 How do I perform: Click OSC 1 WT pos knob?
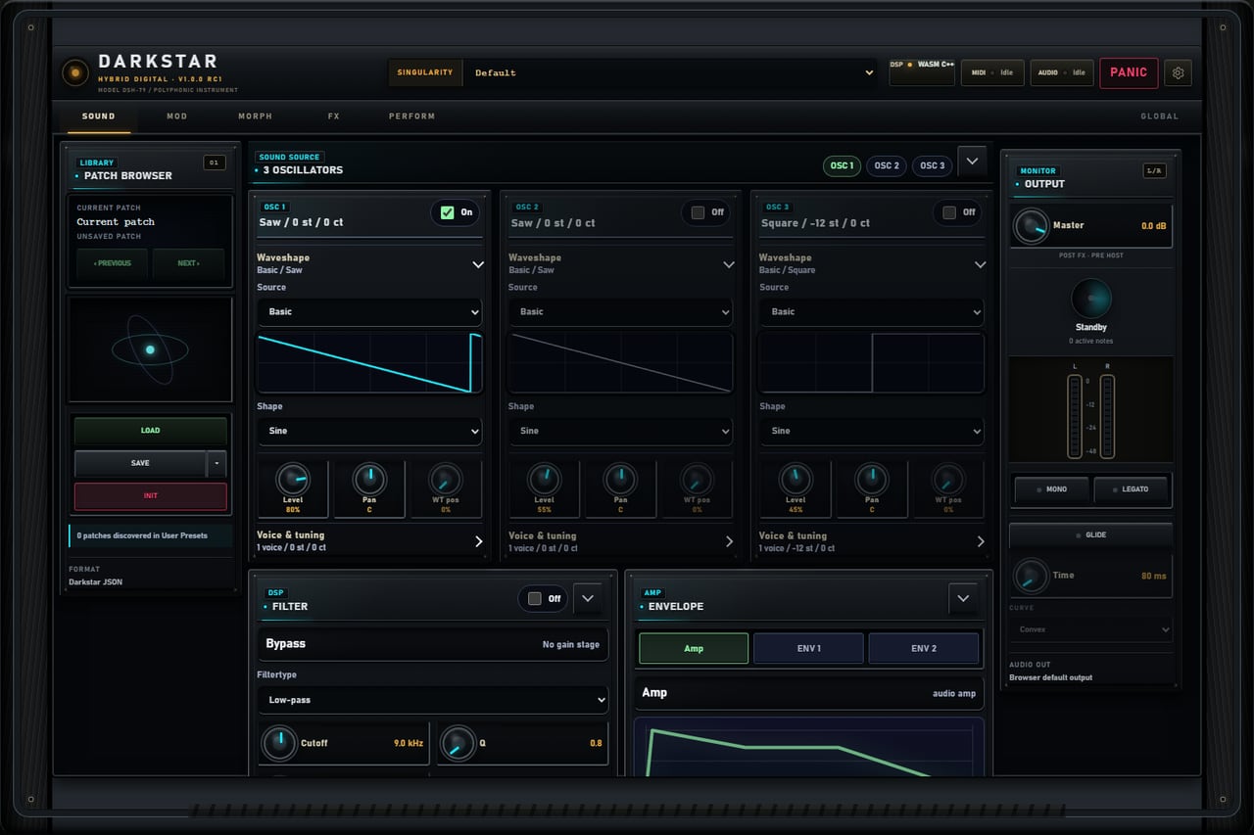point(445,479)
